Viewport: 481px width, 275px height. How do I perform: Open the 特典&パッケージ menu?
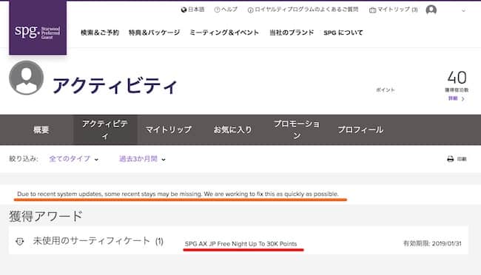pyautogui.click(x=155, y=33)
